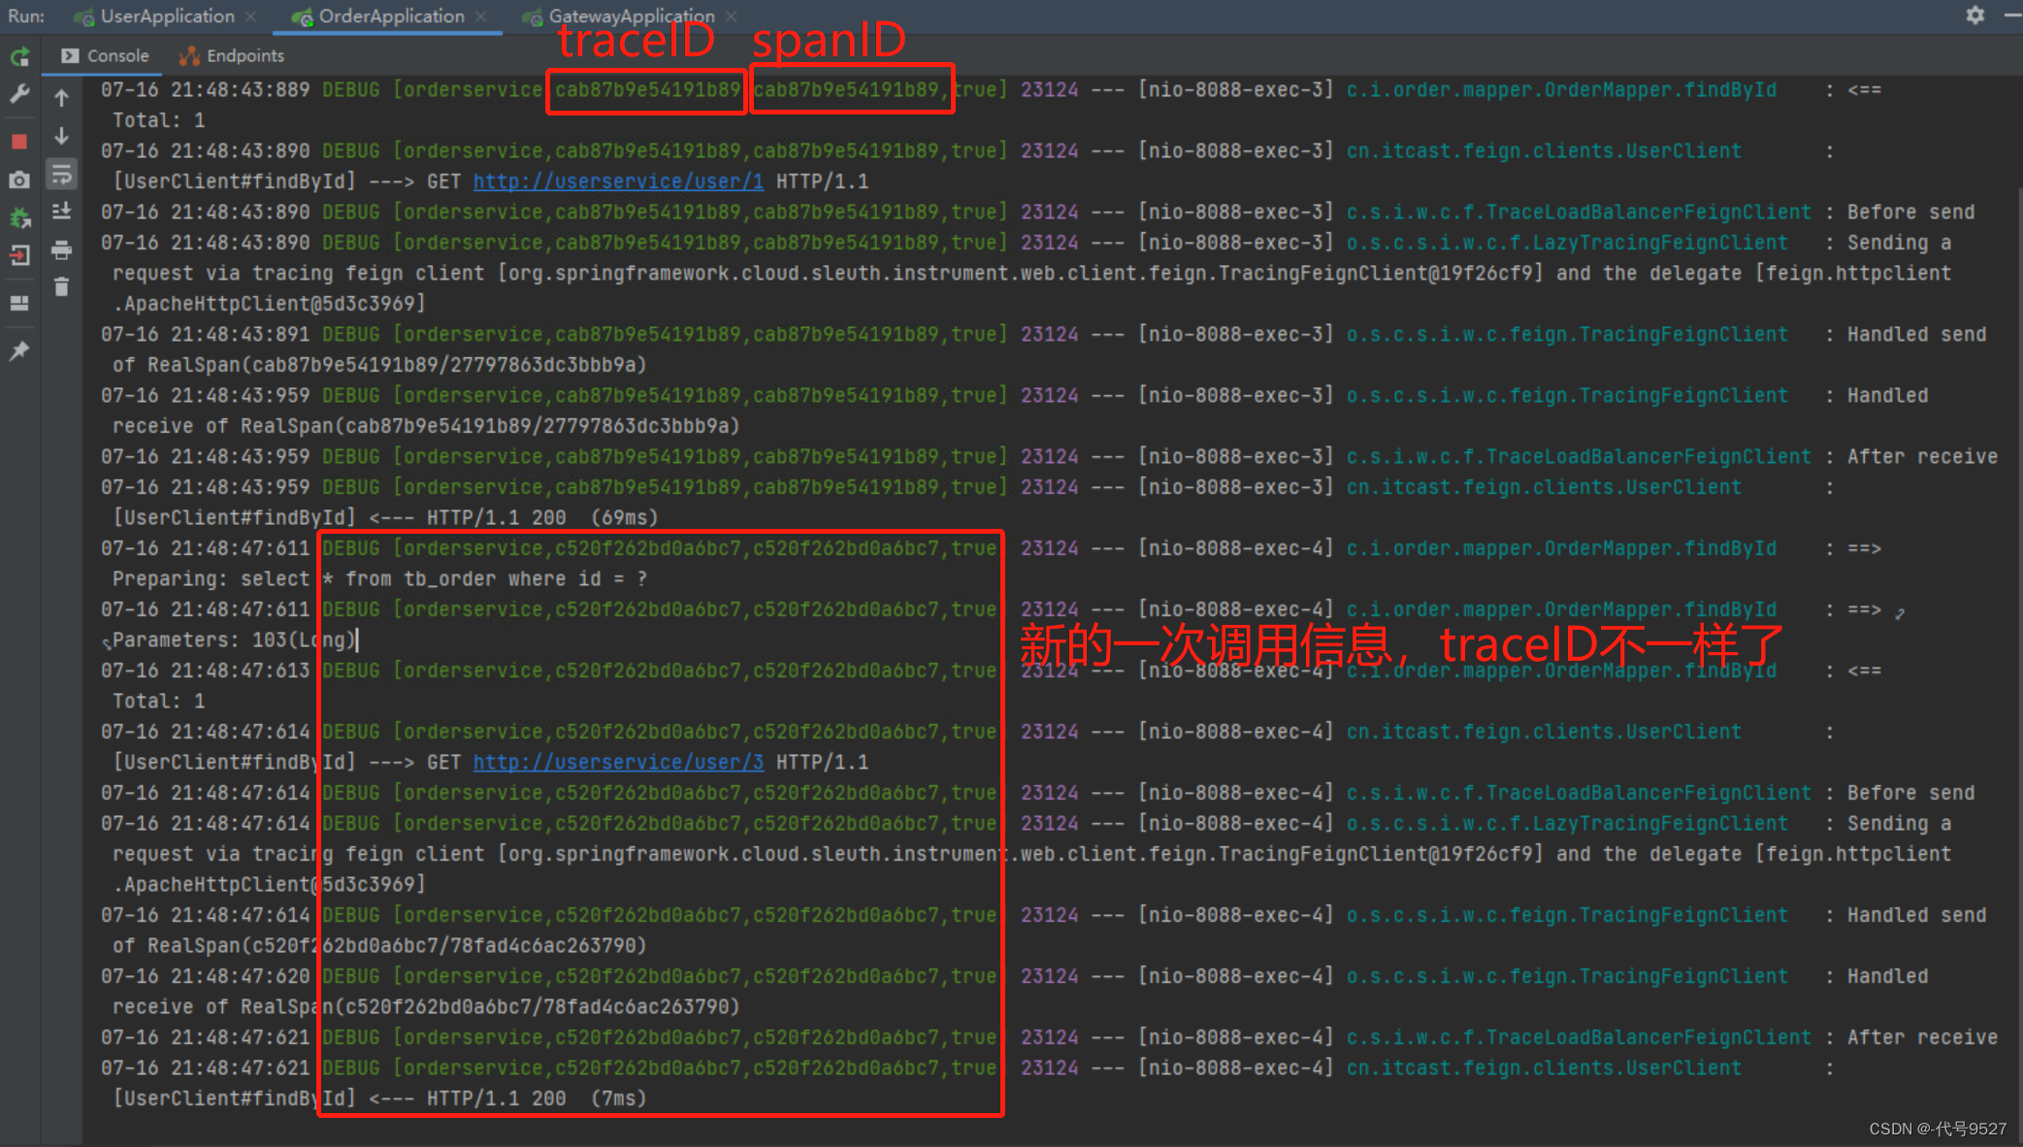Viewport: 2023px width, 1147px height.
Task: Click the Exit icon with the red arrow
Action: click(x=19, y=256)
